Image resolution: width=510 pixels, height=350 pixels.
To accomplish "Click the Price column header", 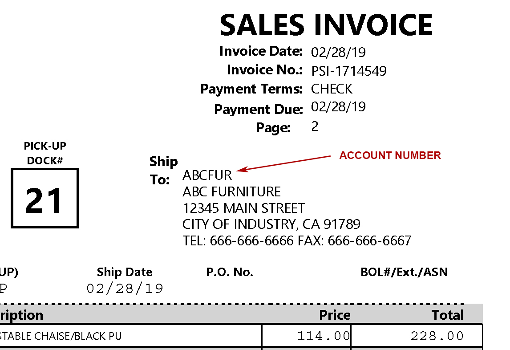I will [x=335, y=315].
